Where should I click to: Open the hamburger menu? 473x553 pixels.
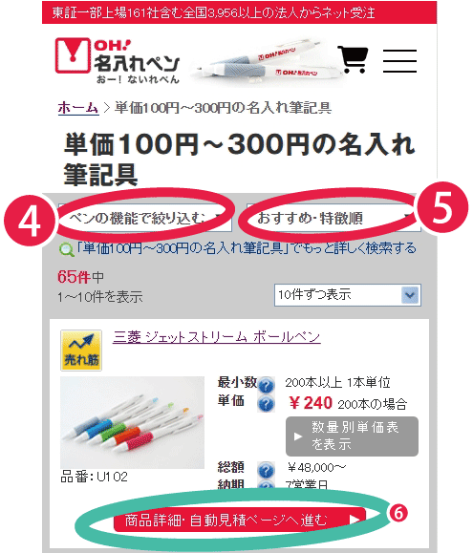click(400, 61)
